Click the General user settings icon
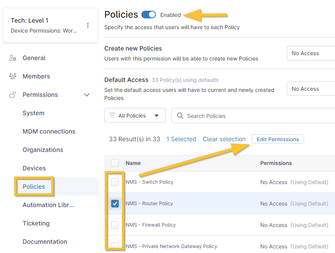Viewport: 335px width, 253px height. [x=13, y=58]
